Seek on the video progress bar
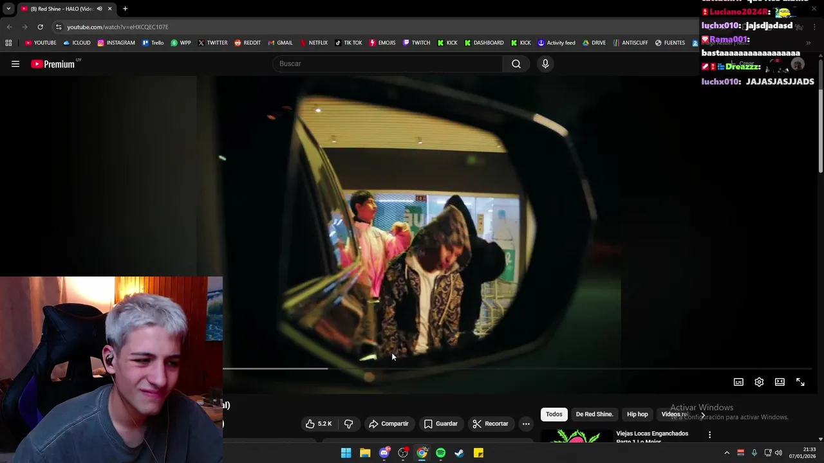The height and width of the screenshot is (463, 824). [518, 368]
